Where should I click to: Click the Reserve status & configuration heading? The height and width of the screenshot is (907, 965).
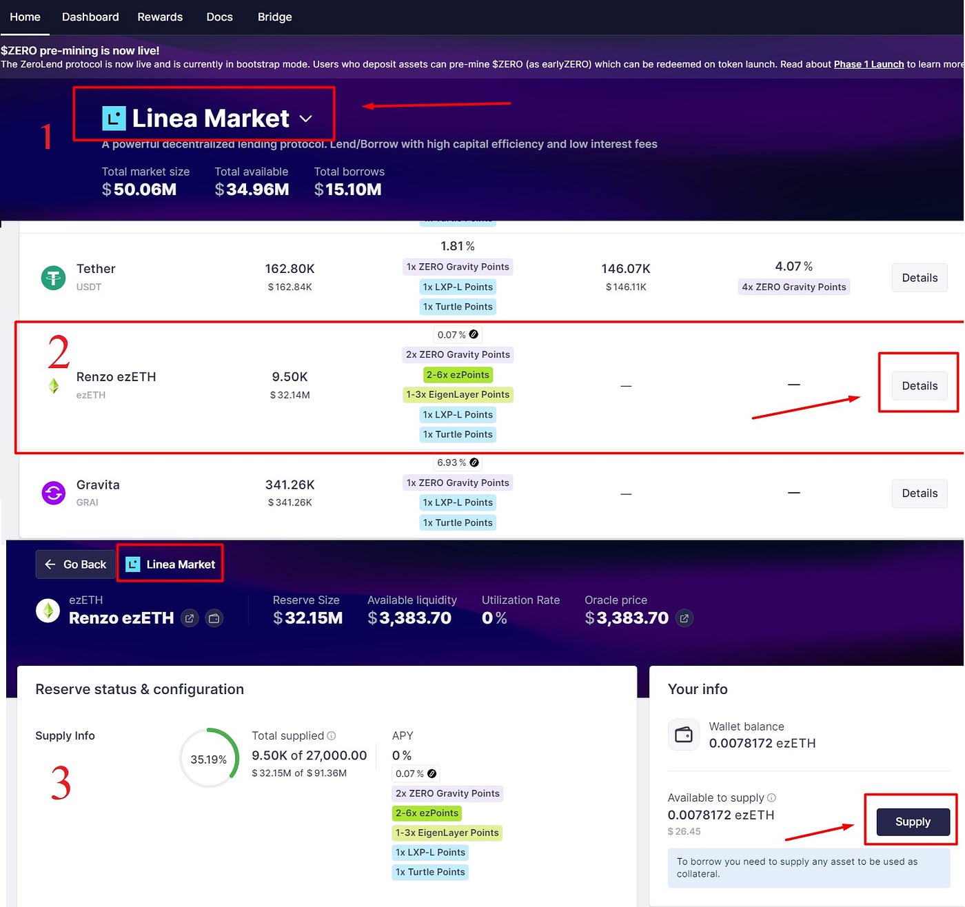(140, 689)
